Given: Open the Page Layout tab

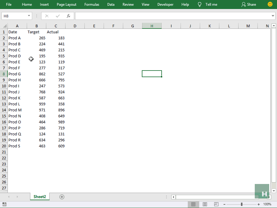Looking at the screenshot, I should [66, 5].
